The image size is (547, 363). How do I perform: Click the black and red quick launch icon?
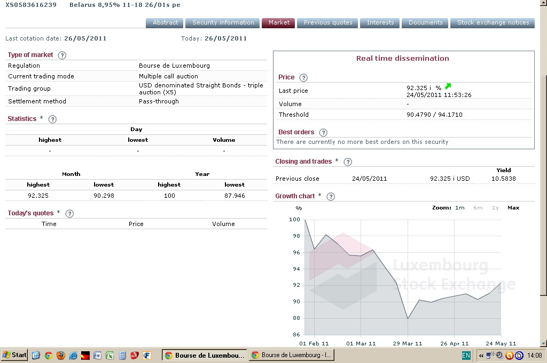pos(85,356)
